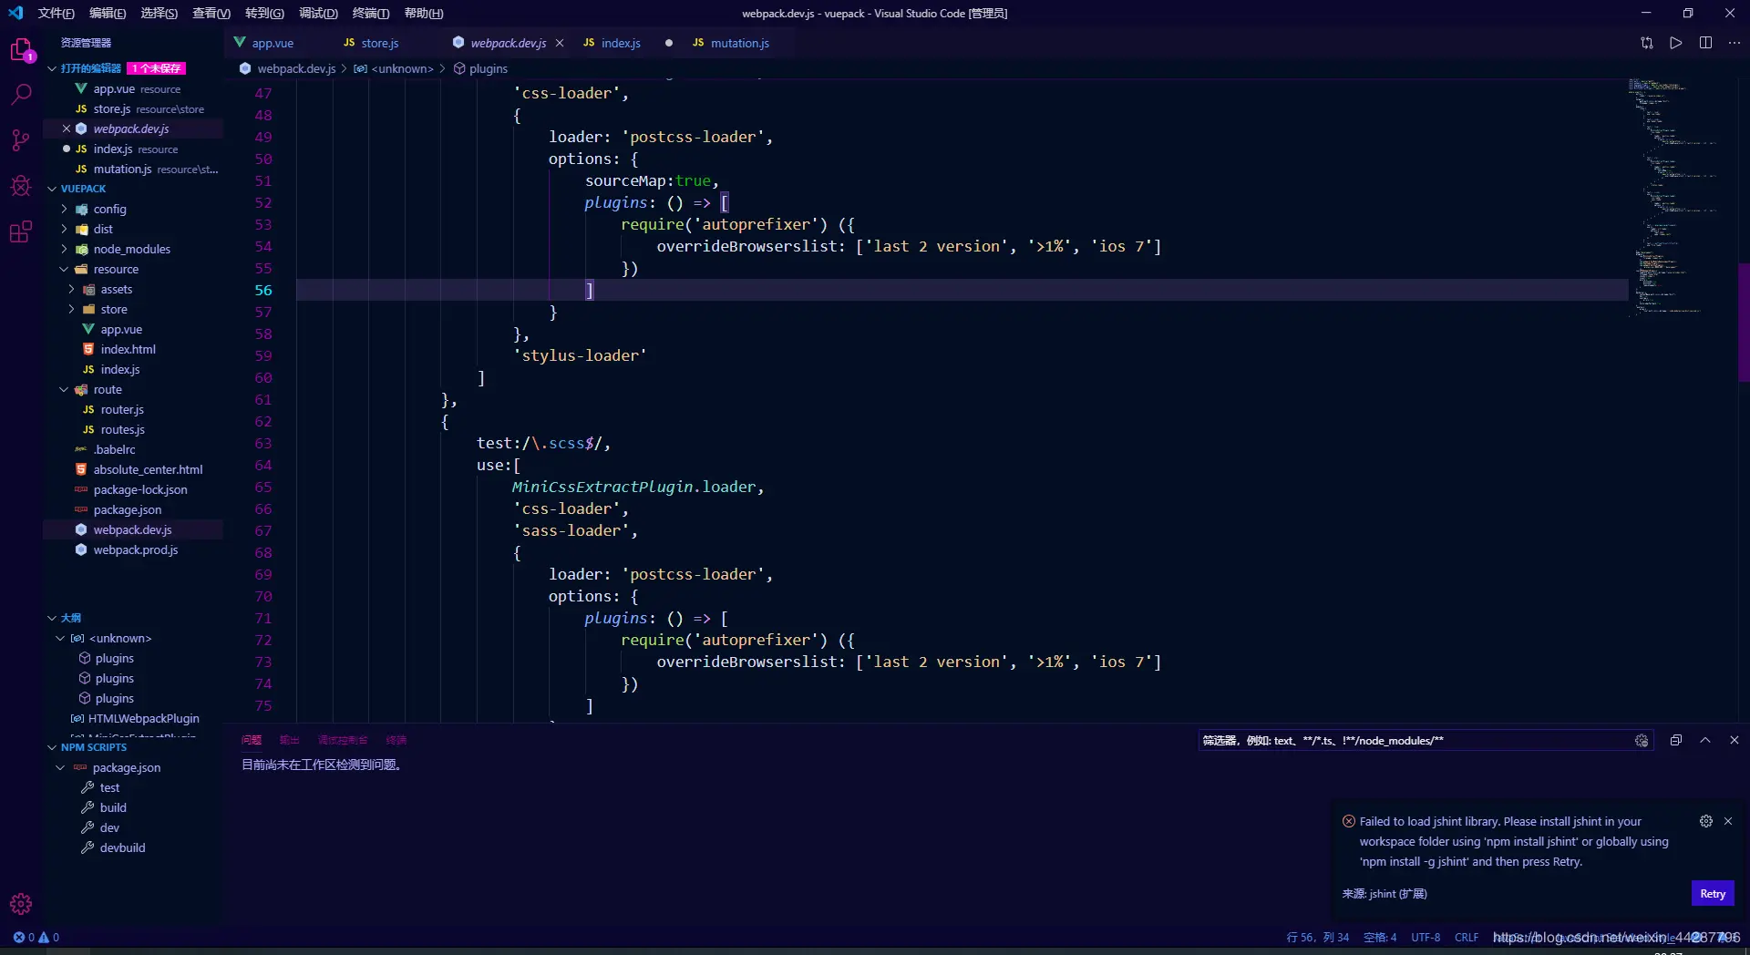This screenshot has height=955, width=1750.
Task: Change indentation via 空格: 4 status
Action: [x=1380, y=937]
